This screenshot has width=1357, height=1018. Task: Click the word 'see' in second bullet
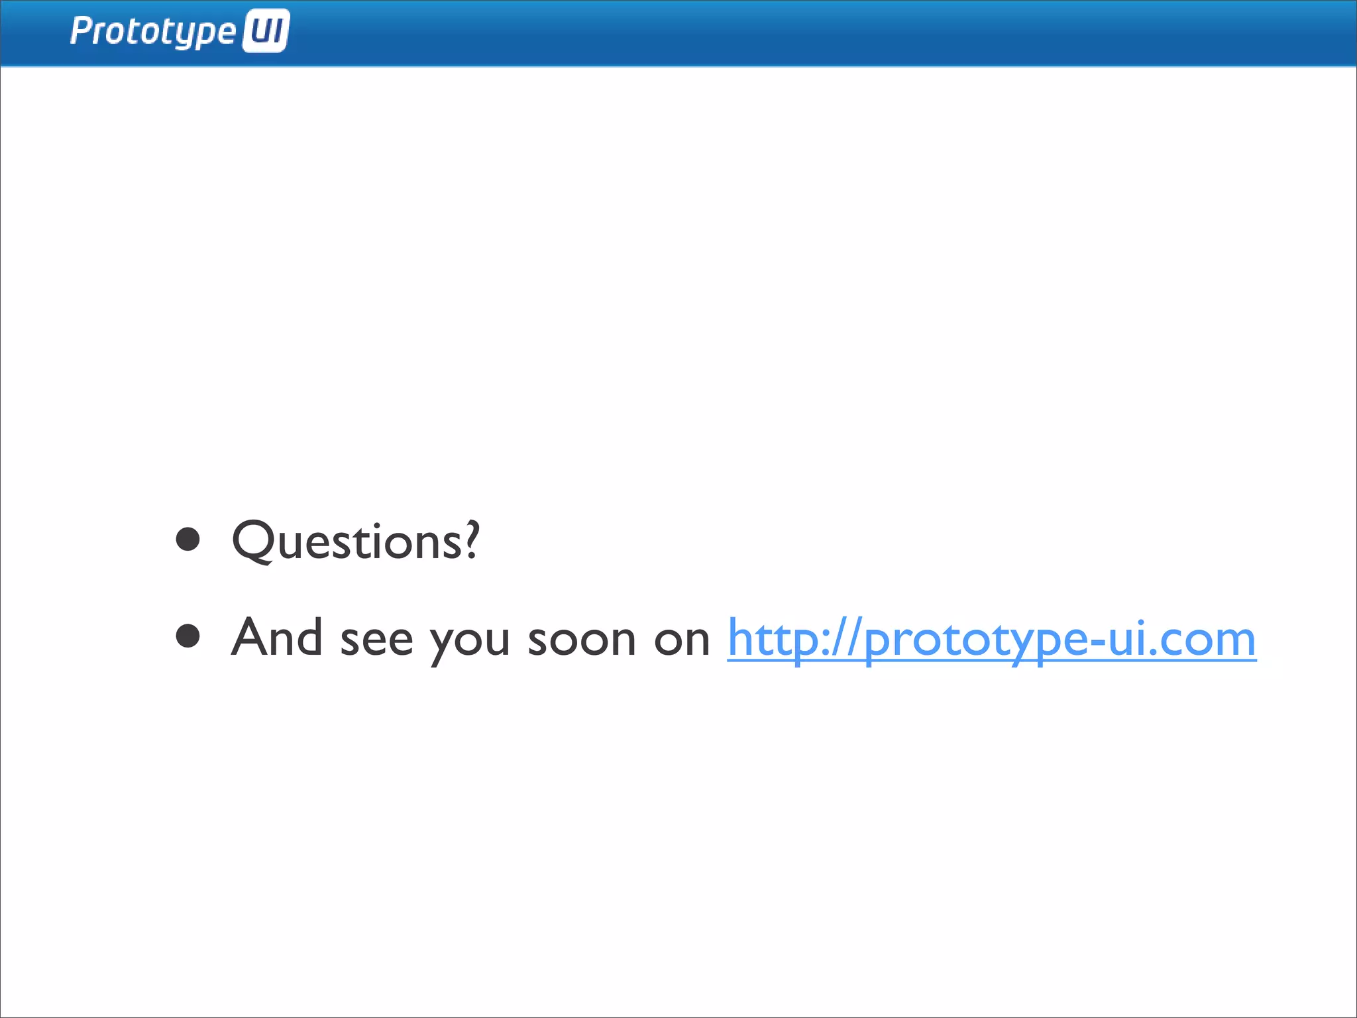coord(376,641)
